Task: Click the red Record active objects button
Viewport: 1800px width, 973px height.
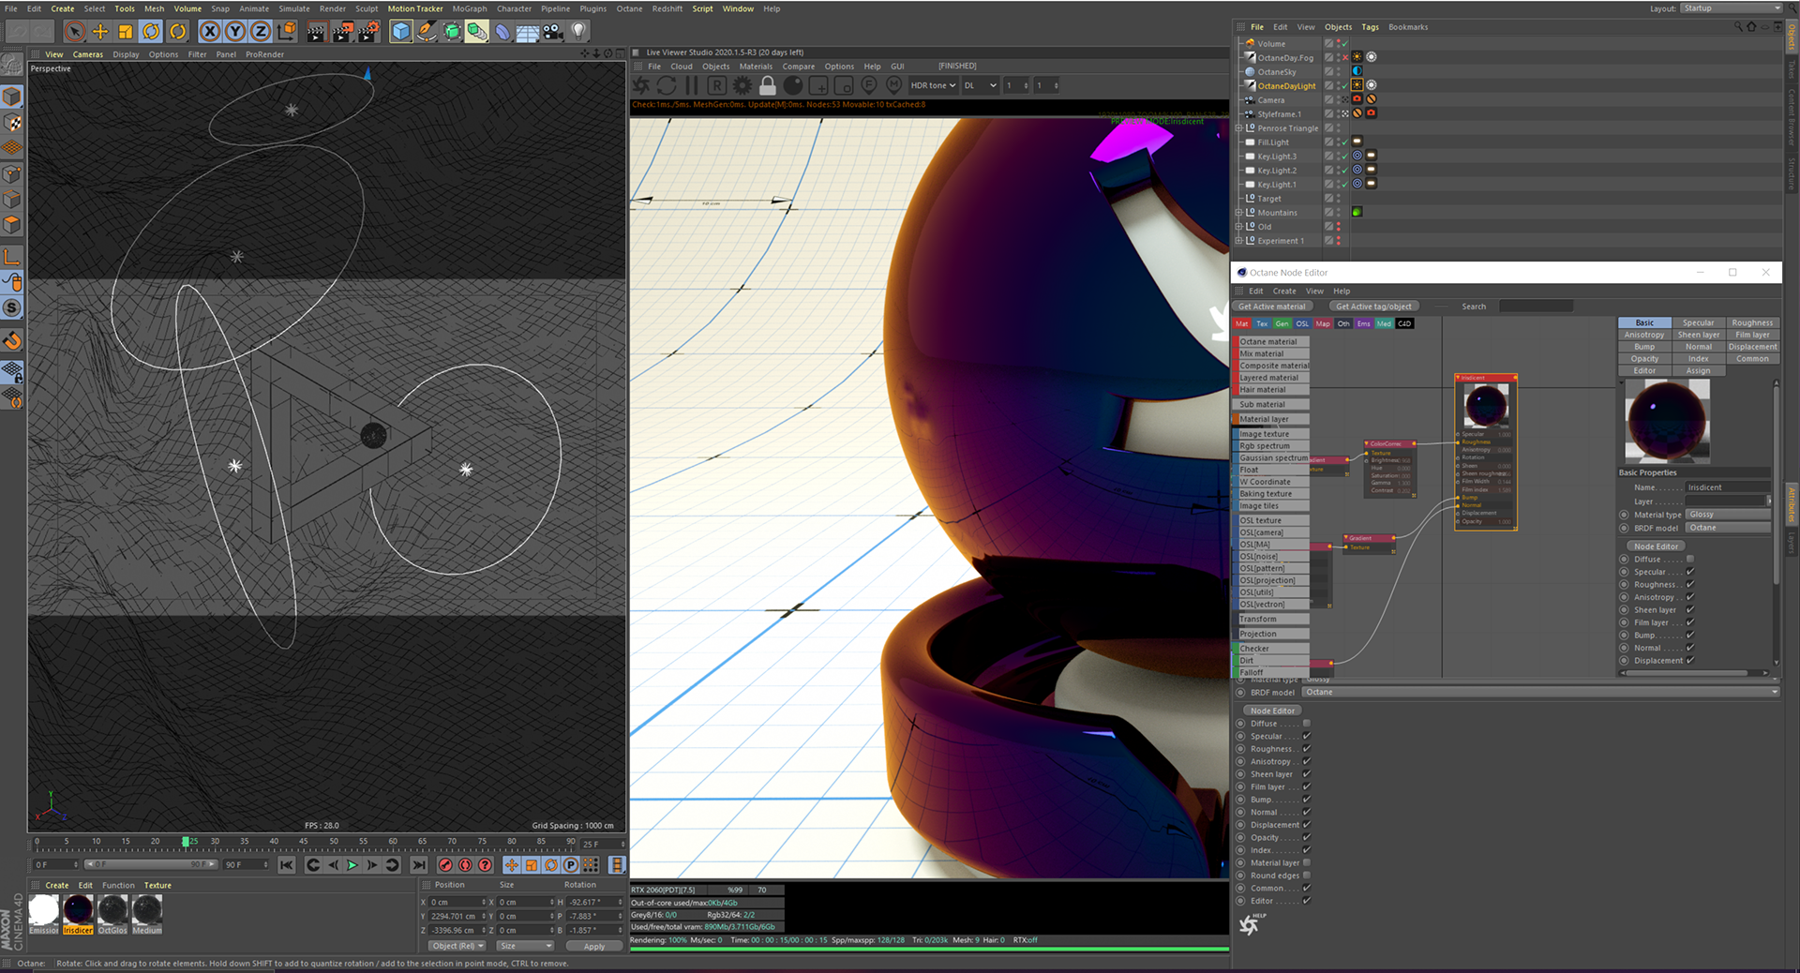Action: coord(445,865)
